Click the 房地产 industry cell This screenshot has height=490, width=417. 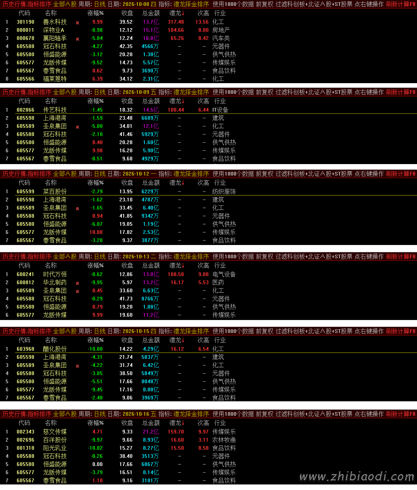point(221,30)
